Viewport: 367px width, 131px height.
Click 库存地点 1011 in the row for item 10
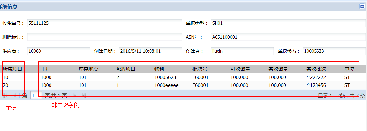coord(84,77)
